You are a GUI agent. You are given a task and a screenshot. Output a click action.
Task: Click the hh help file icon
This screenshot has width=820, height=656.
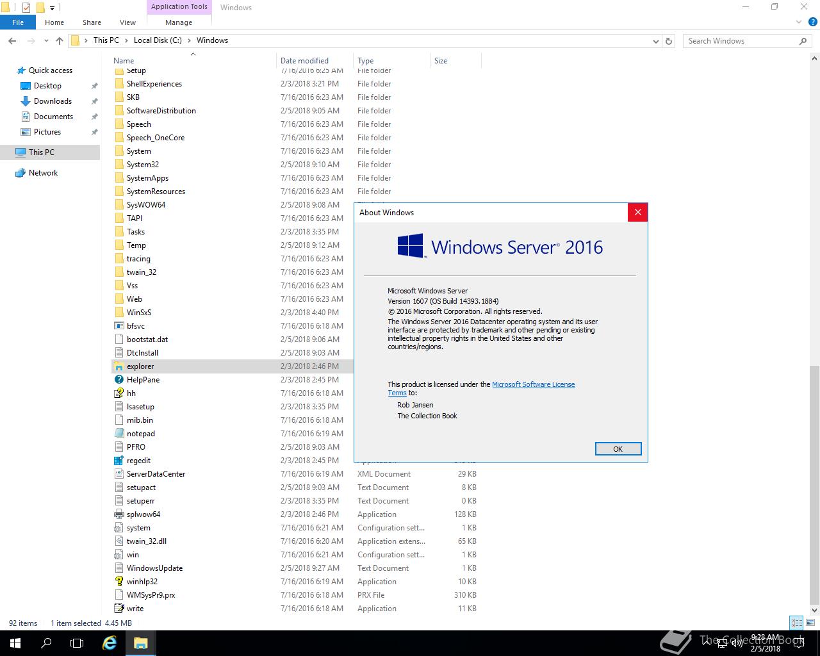coord(119,393)
